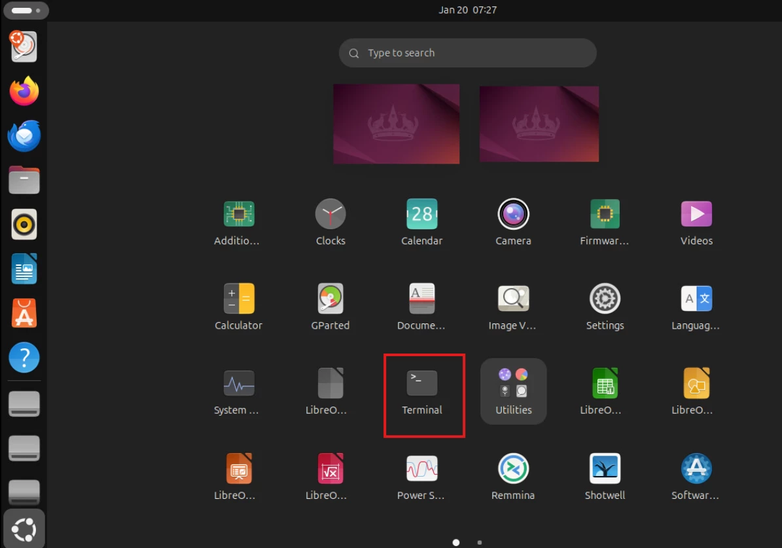This screenshot has height=548, width=782.
Task: Switch to the first workspace thumbnail
Action: click(x=397, y=124)
